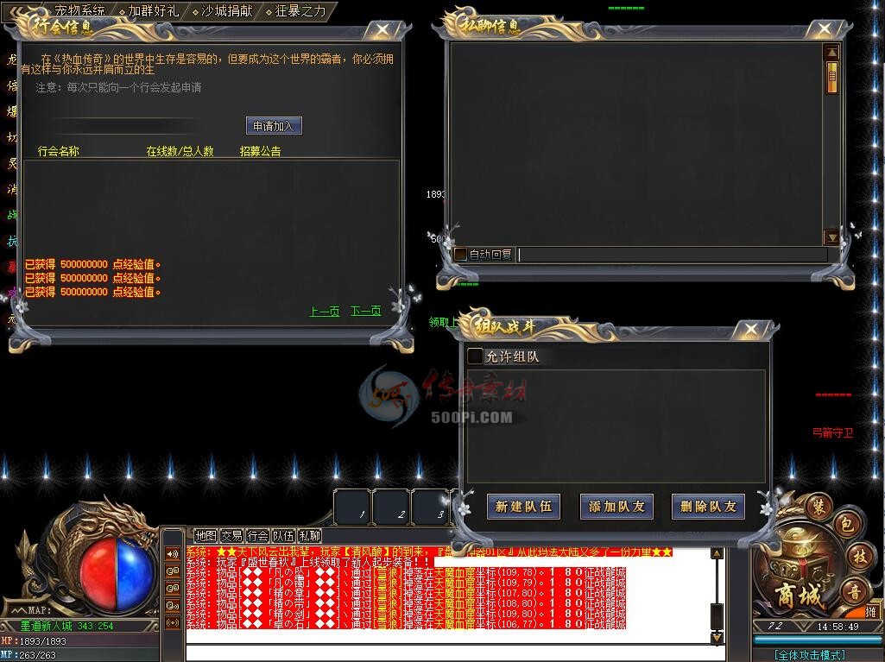Viewport: 885px width, 662px height.
Task: Click the fourth chat filter icon
Action: coord(173,606)
